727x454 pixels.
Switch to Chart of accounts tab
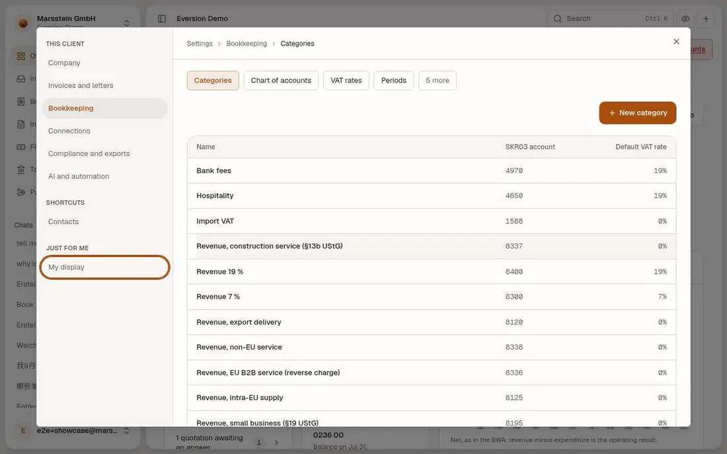point(281,80)
